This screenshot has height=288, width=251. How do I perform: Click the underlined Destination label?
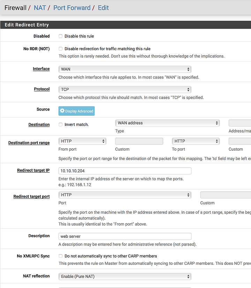tap(39, 124)
